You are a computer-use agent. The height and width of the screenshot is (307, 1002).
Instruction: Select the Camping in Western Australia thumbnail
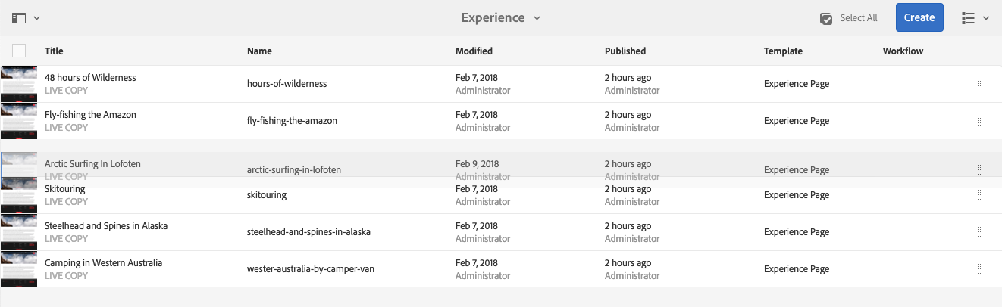pos(19,269)
